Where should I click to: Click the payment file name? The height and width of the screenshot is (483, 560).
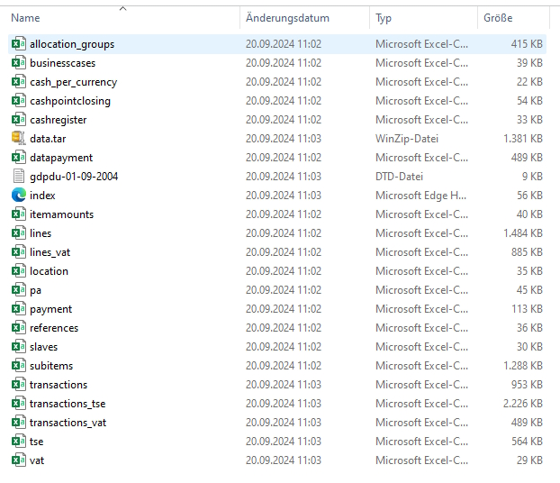point(50,309)
